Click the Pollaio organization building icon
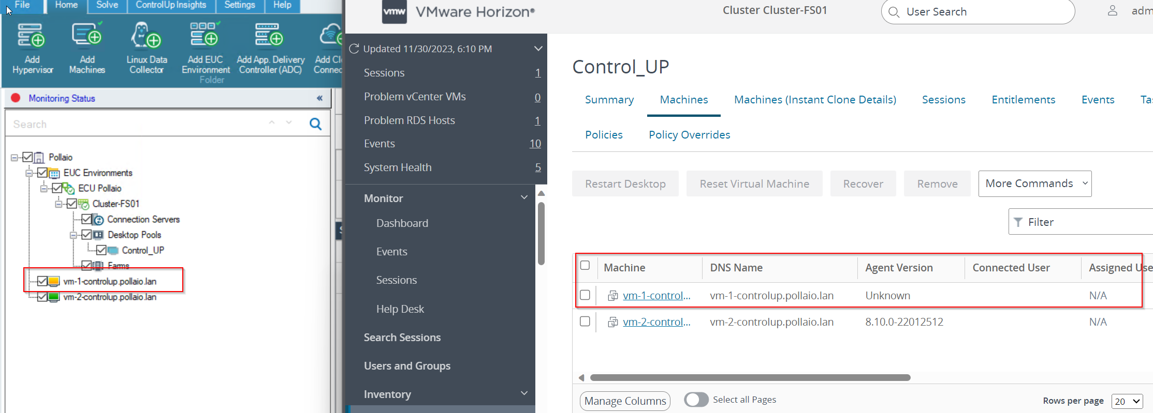This screenshot has width=1153, height=413. pos(39,157)
